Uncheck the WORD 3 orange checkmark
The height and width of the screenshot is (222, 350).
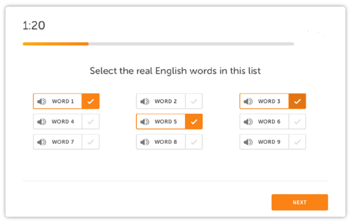click(x=297, y=101)
